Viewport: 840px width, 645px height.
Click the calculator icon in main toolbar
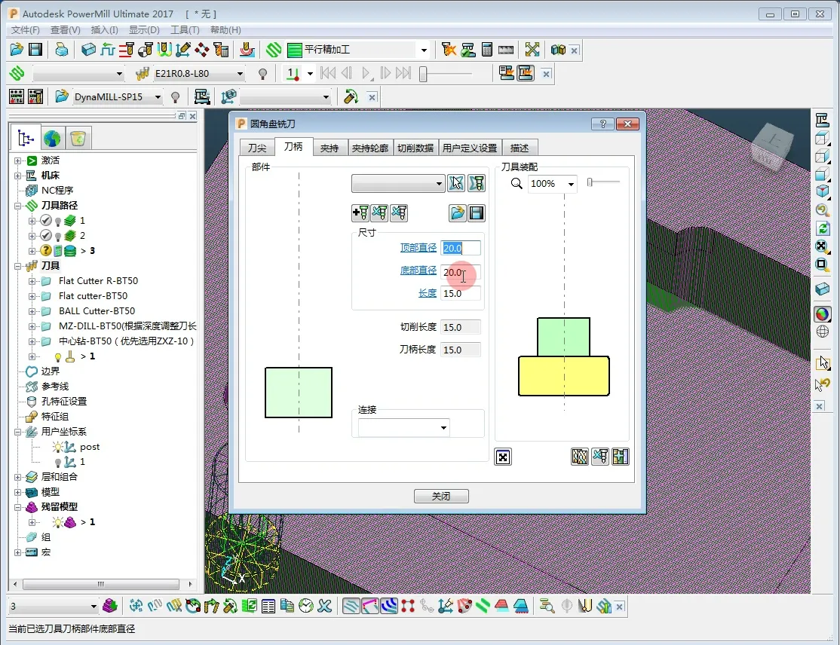click(487, 50)
